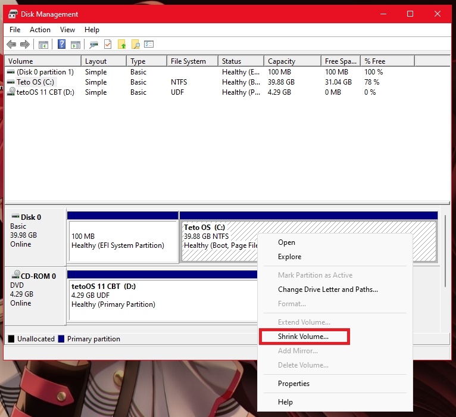Click the Disk 0 label panel
Screen dimensions: 456x417
pos(35,236)
